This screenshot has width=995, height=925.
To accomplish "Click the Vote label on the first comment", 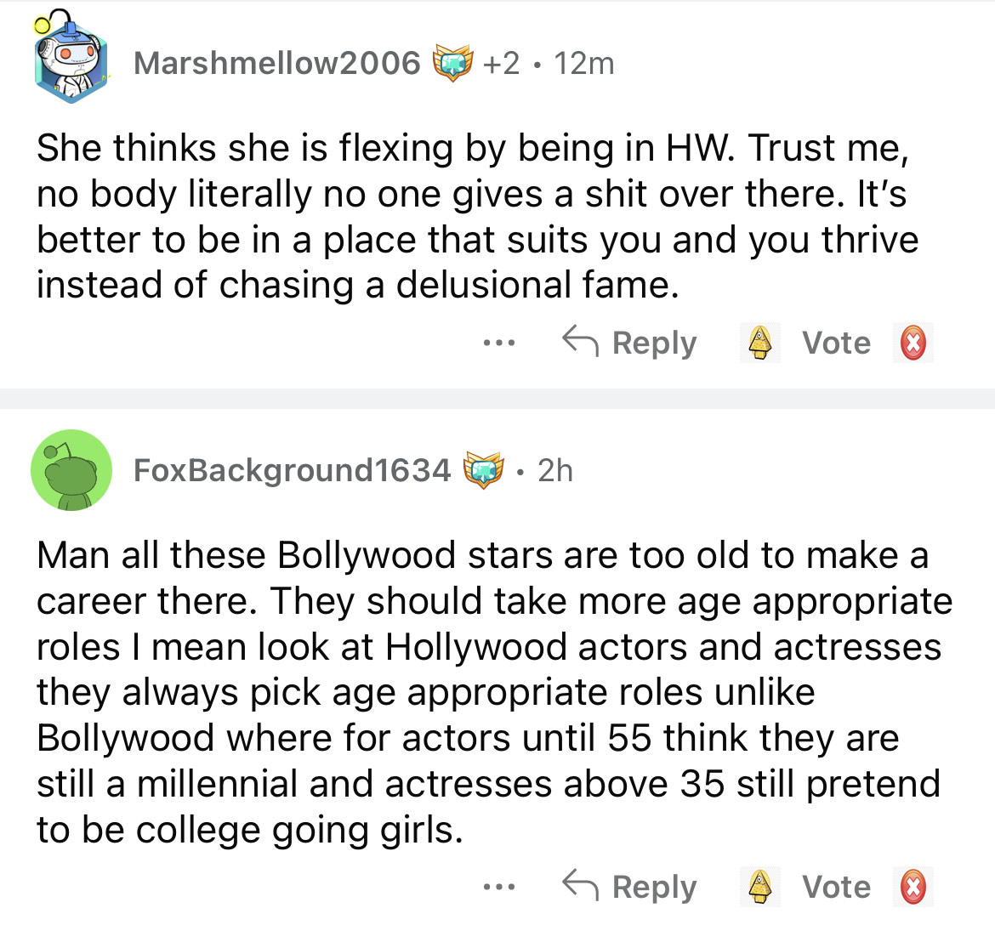I will coord(836,343).
